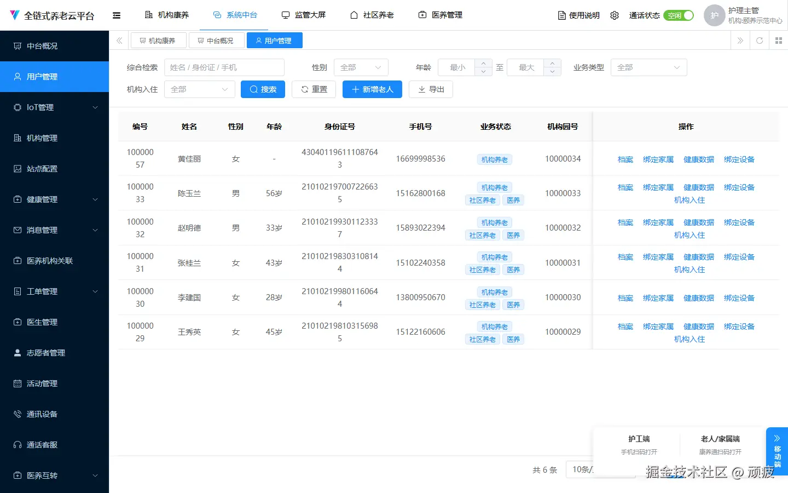Open the grid layout icon in tab bar
The image size is (788, 493).
[x=779, y=41]
